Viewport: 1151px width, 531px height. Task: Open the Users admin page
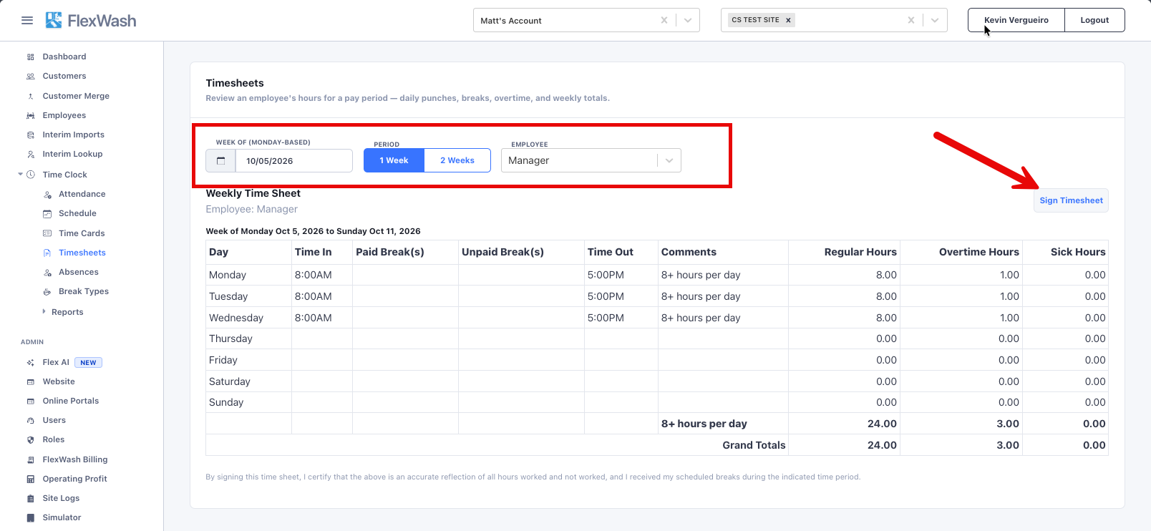coord(54,420)
